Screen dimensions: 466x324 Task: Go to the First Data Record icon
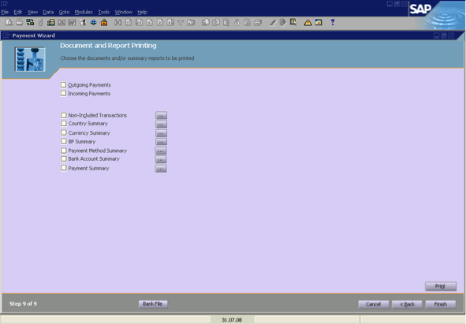pos(139,22)
